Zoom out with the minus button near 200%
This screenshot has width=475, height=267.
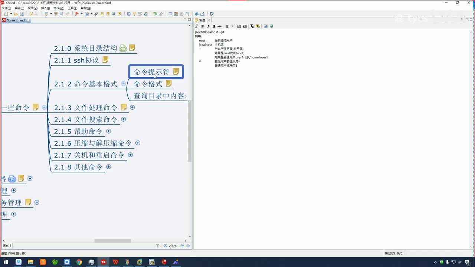pyautogui.click(x=166, y=245)
